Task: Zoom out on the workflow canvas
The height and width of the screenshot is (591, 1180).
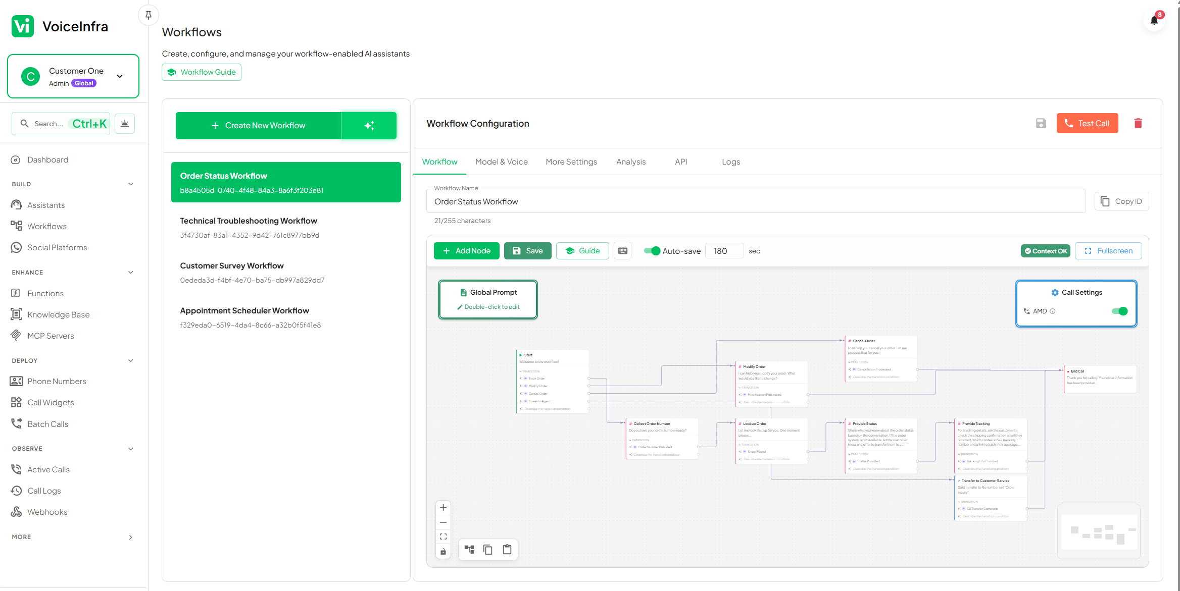Action: pos(443,522)
